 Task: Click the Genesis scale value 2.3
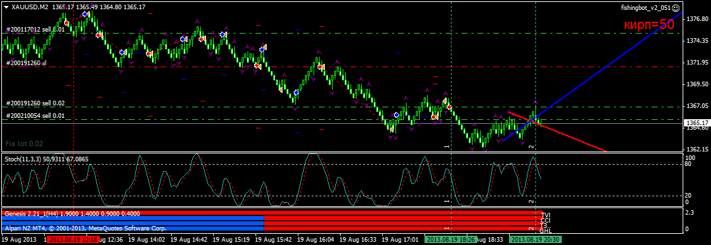[x=690, y=212]
